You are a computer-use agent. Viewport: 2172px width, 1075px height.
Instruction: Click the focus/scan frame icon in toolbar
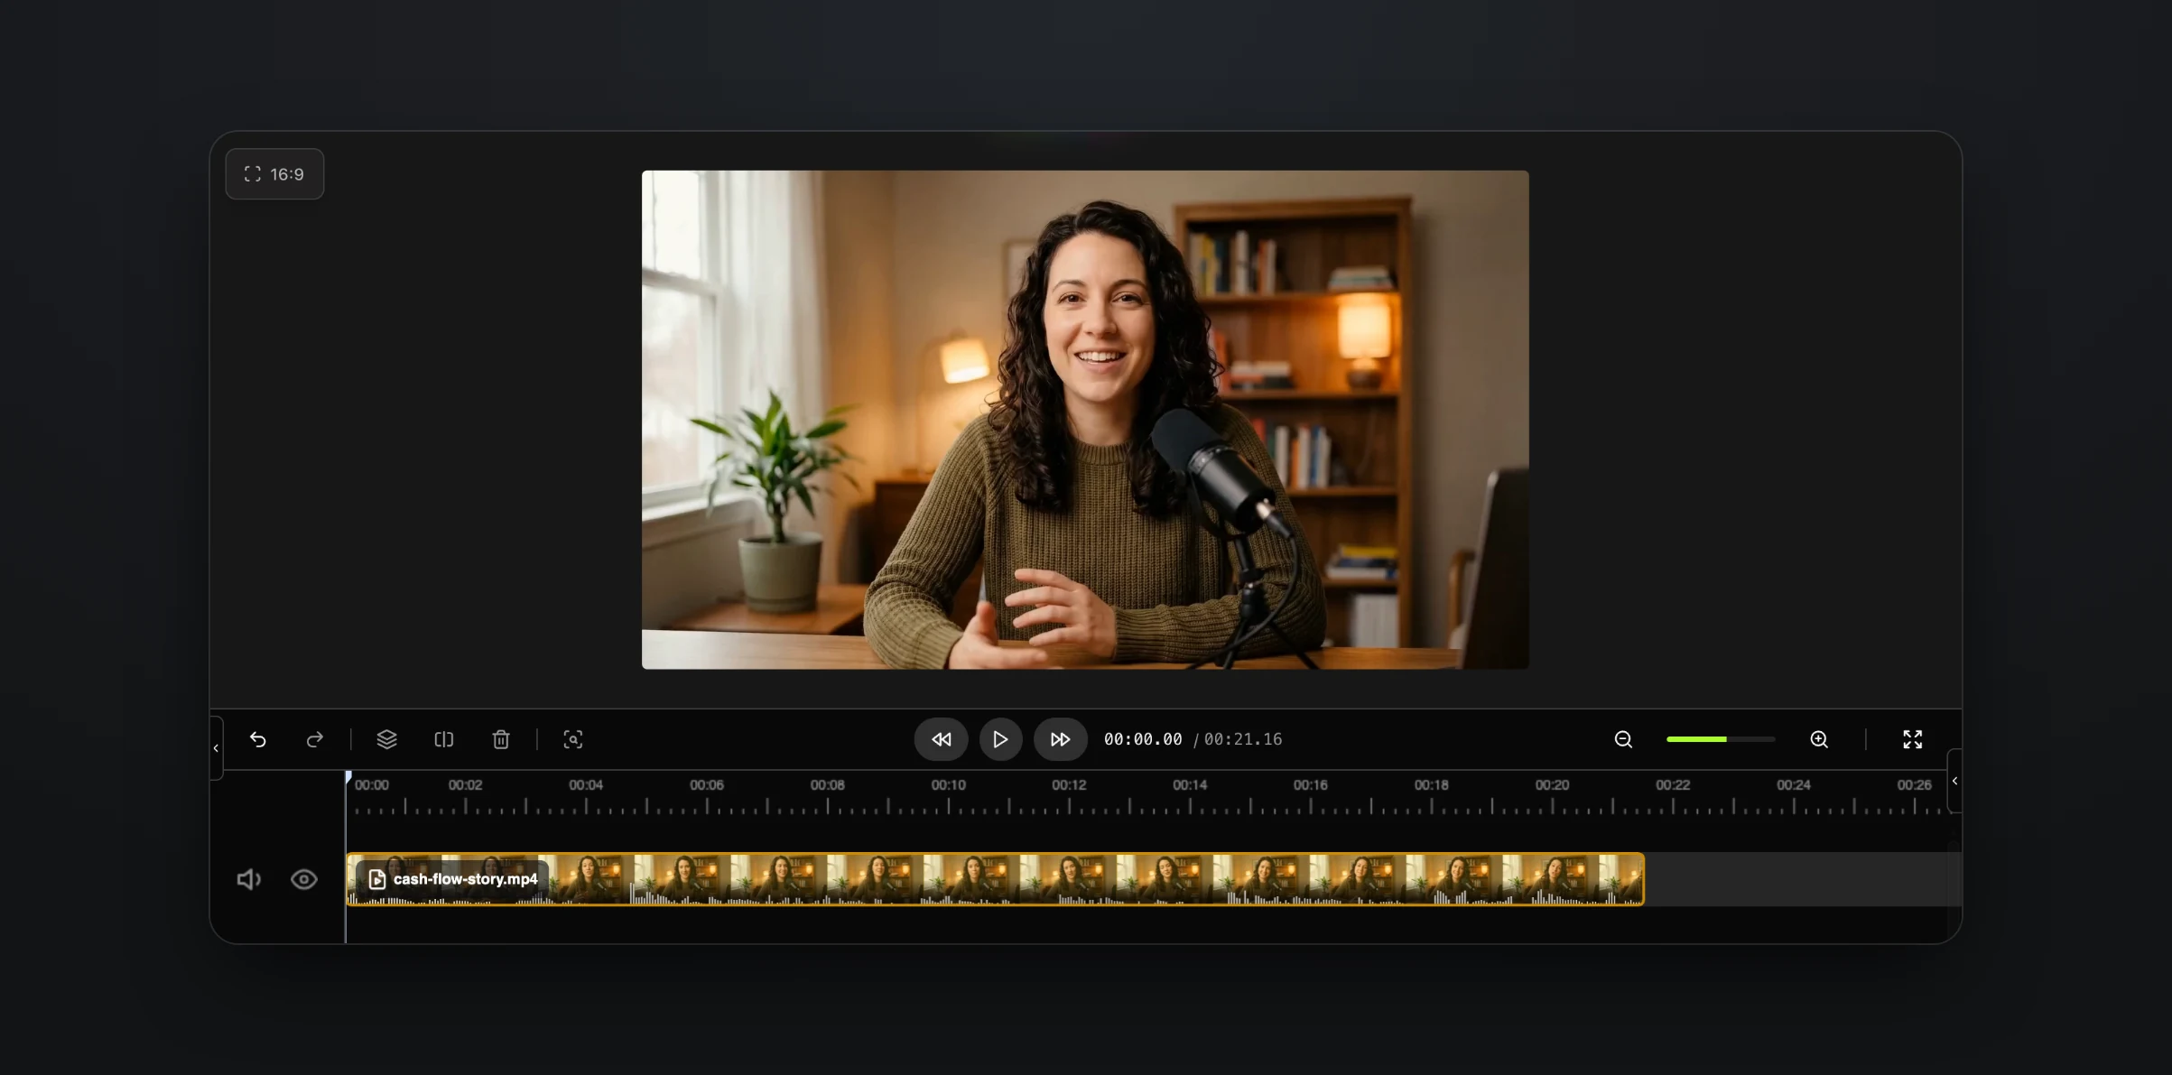coord(573,739)
